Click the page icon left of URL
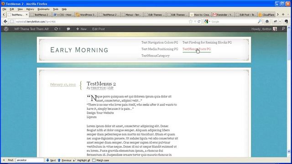This screenshot has width=292, height=164. coord(12,21)
